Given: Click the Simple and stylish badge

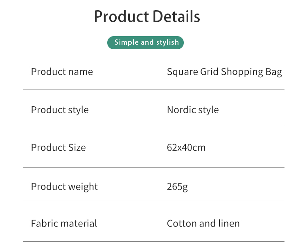Looking at the screenshot, I should pos(145,43).
